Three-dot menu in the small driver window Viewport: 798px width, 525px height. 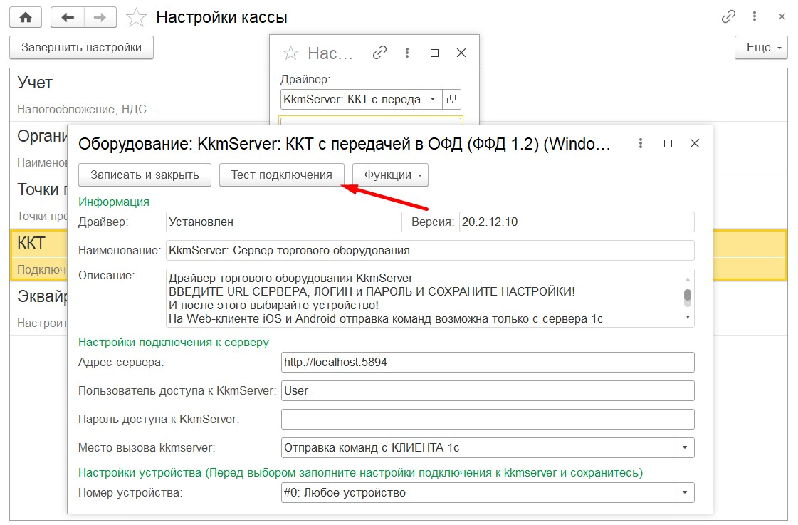(406, 53)
